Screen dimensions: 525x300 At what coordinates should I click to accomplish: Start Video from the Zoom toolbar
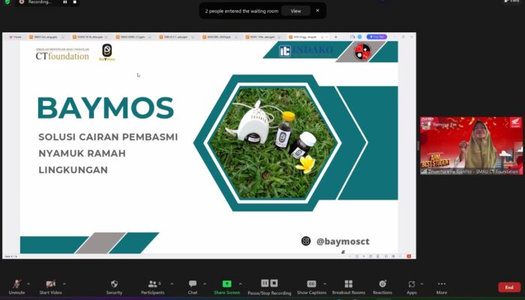coord(51,286)
